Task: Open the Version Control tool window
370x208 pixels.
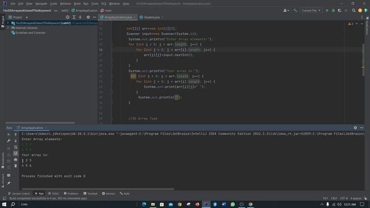Action: coord(19,194)
